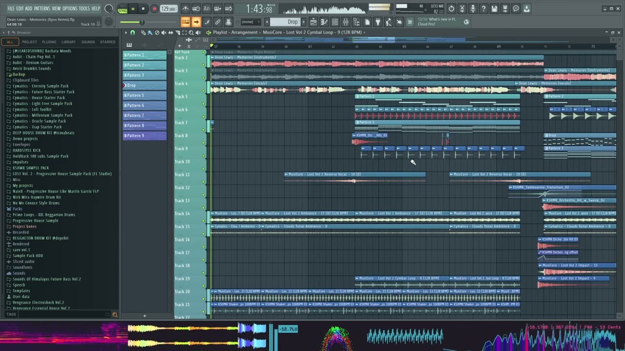The width and height of the screenshot is (625, 351).
Task: Open the PATTERNS menu
Action: click(x=42, y=8)
